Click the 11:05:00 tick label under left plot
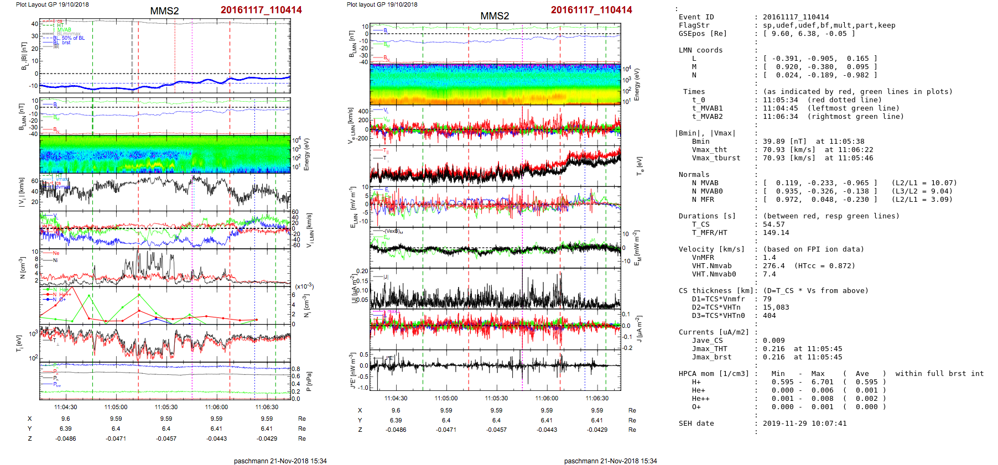The width and height of the screenshot is (998, 465). (x=116, y=407)
